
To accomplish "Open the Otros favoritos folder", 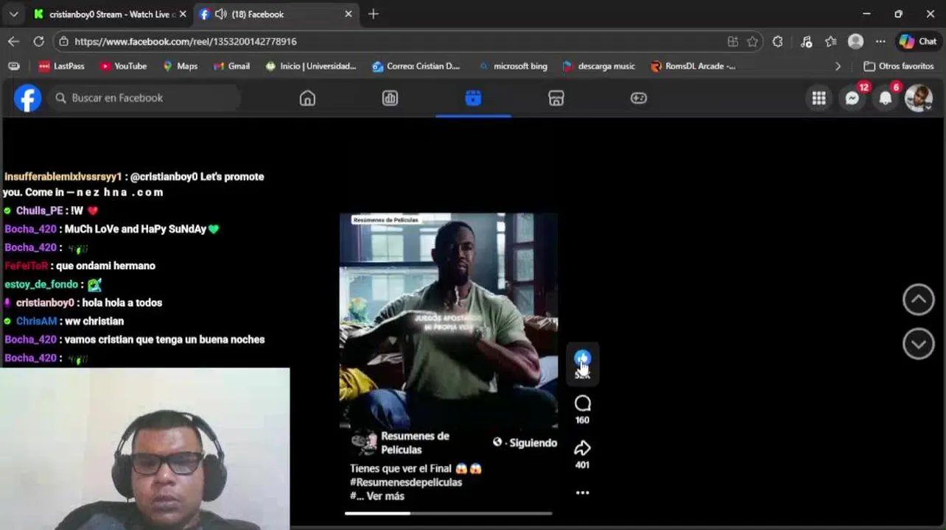I will point(899,66).
